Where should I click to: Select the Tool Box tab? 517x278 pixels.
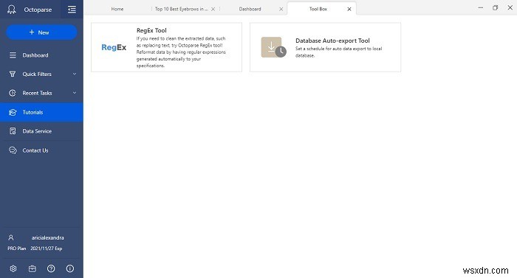(x=318, y=10)
